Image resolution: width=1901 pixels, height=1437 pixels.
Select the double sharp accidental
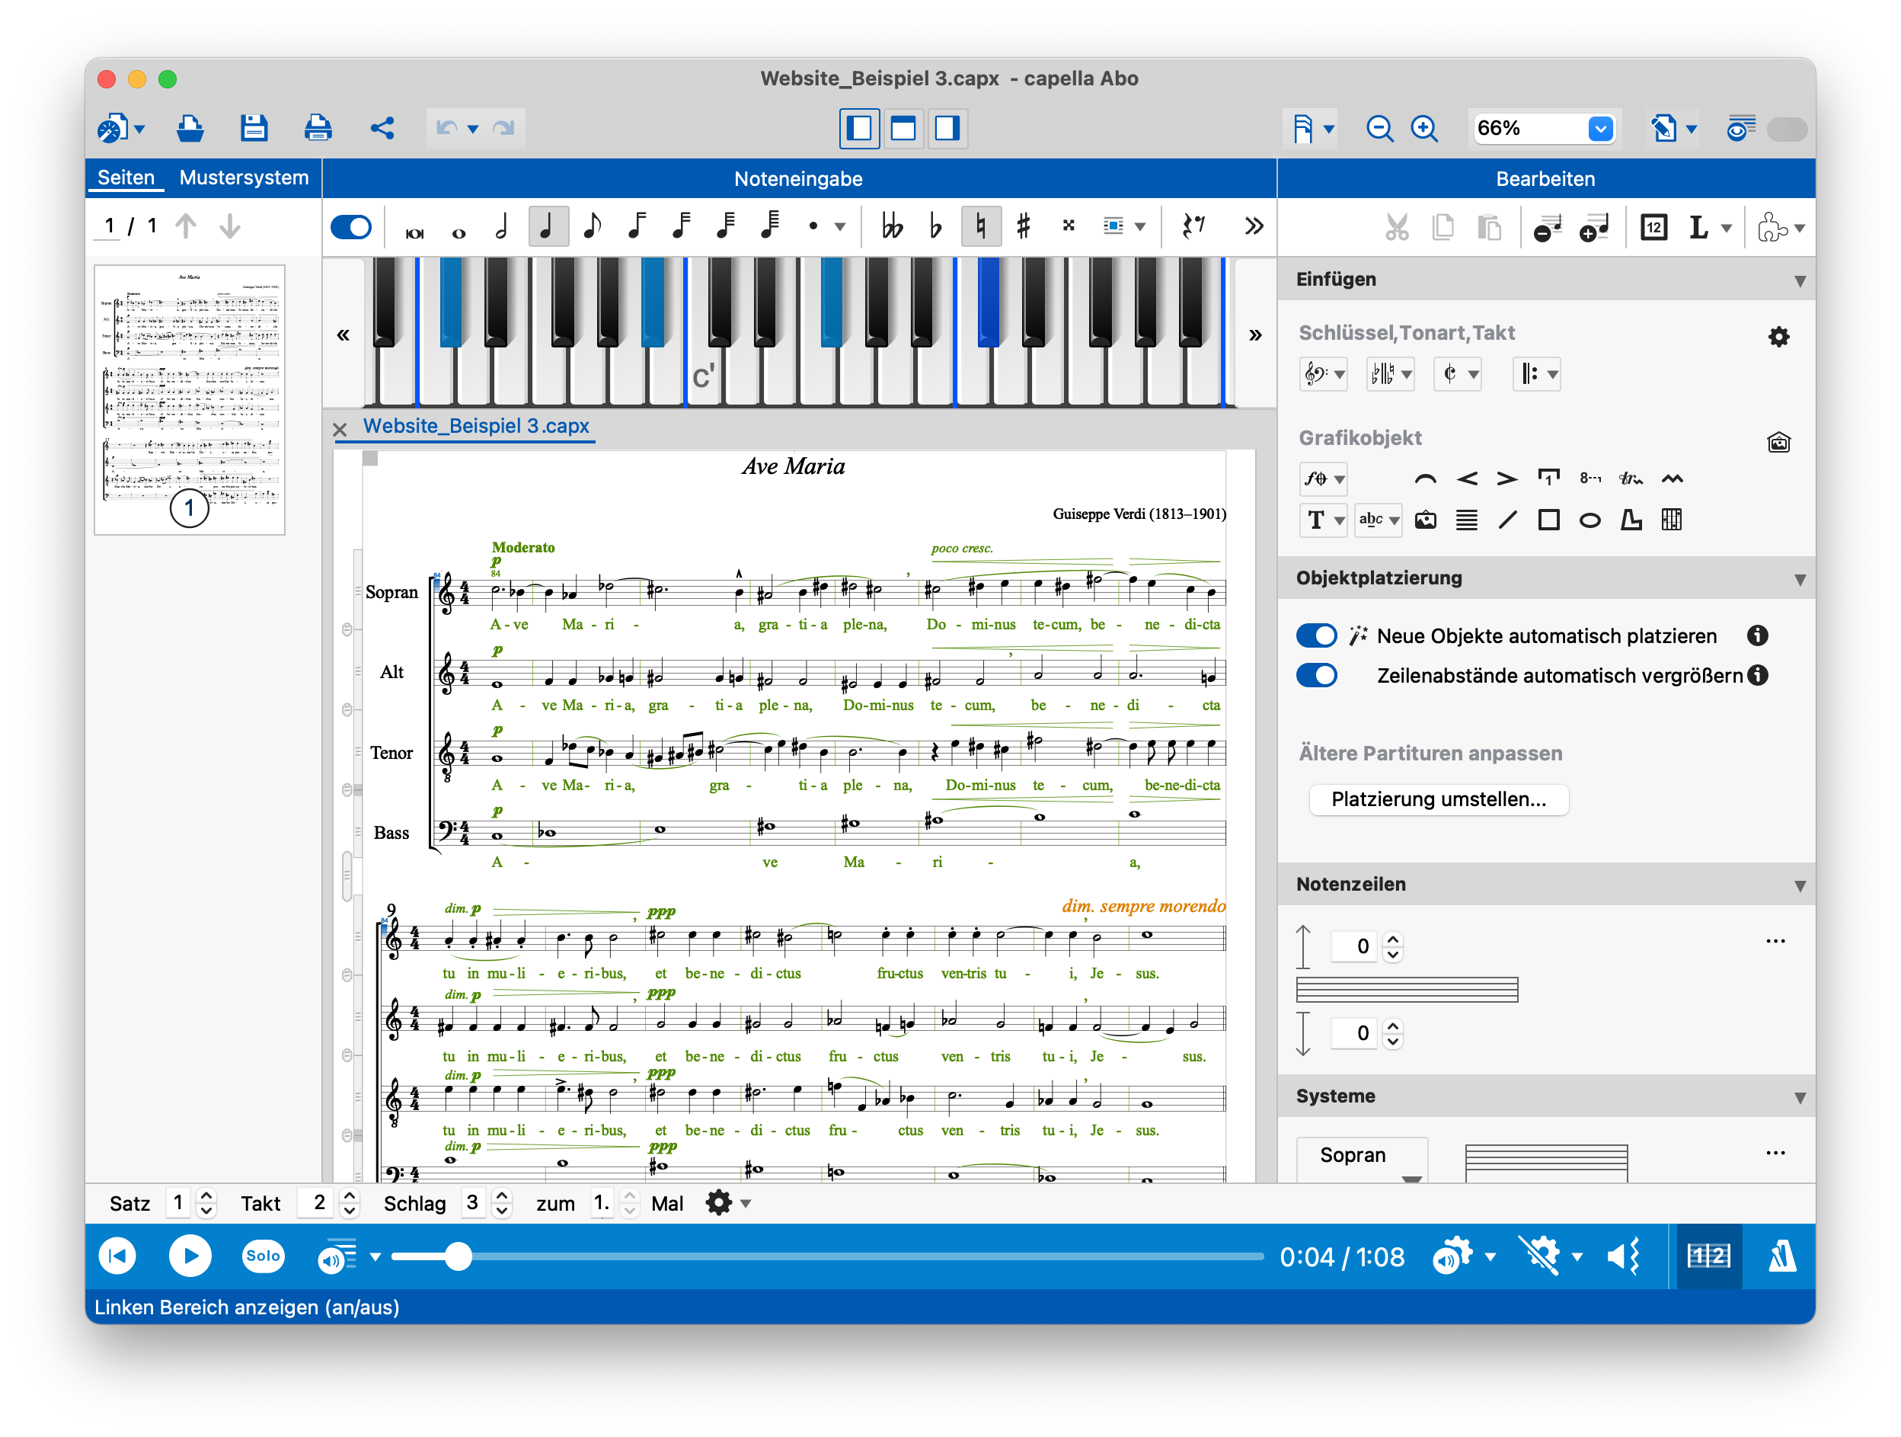click(1069, 226)
